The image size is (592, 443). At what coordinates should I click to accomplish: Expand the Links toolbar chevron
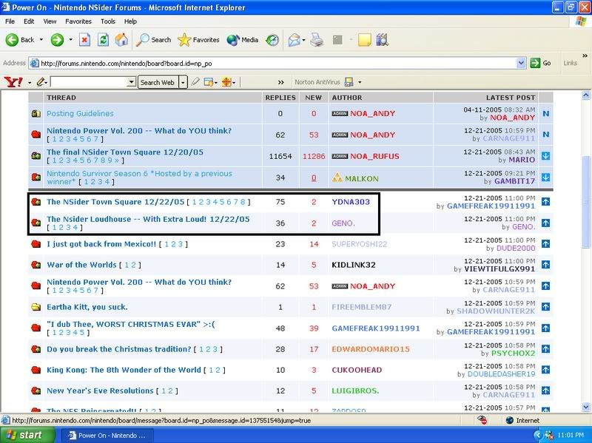[x=585, y=56]
